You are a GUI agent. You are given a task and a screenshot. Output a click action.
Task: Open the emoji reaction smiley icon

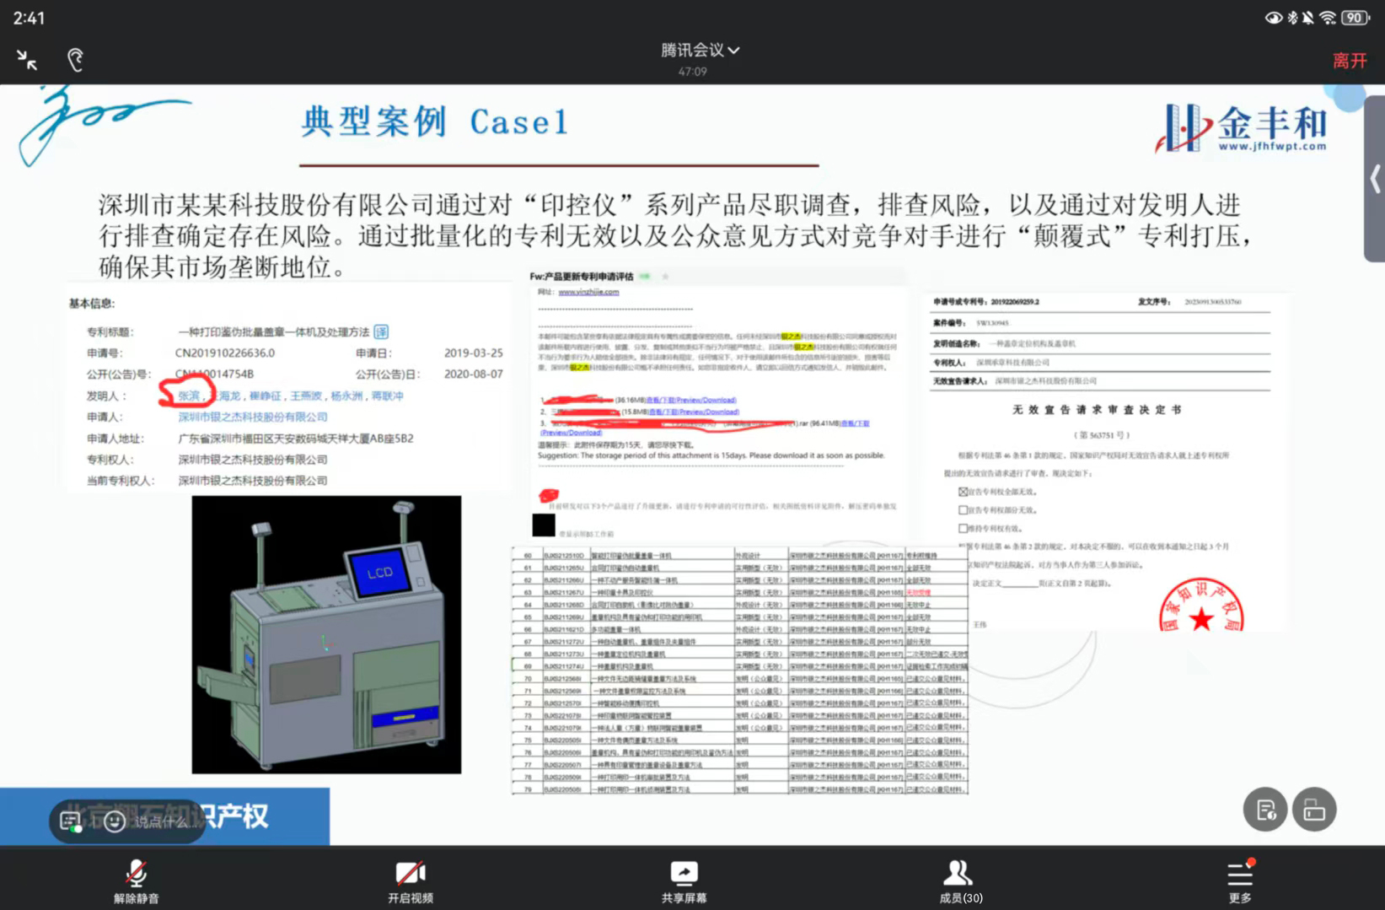pyautogui.click(x=115, y=821)
